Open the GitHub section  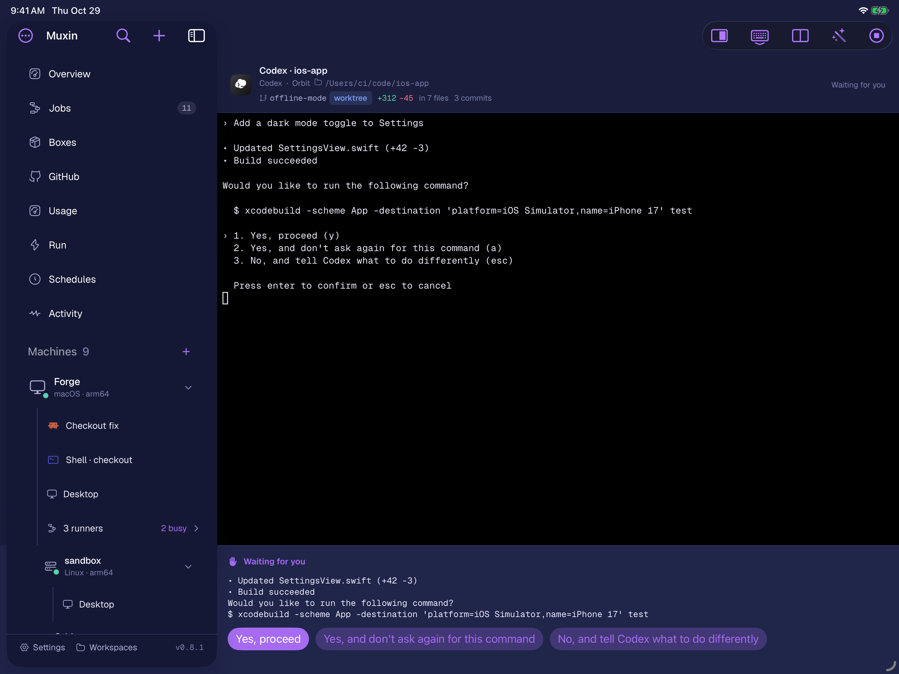pos(111,176)
